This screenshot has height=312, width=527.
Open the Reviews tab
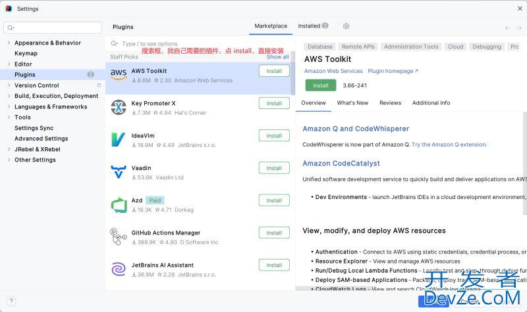point(390,103)
